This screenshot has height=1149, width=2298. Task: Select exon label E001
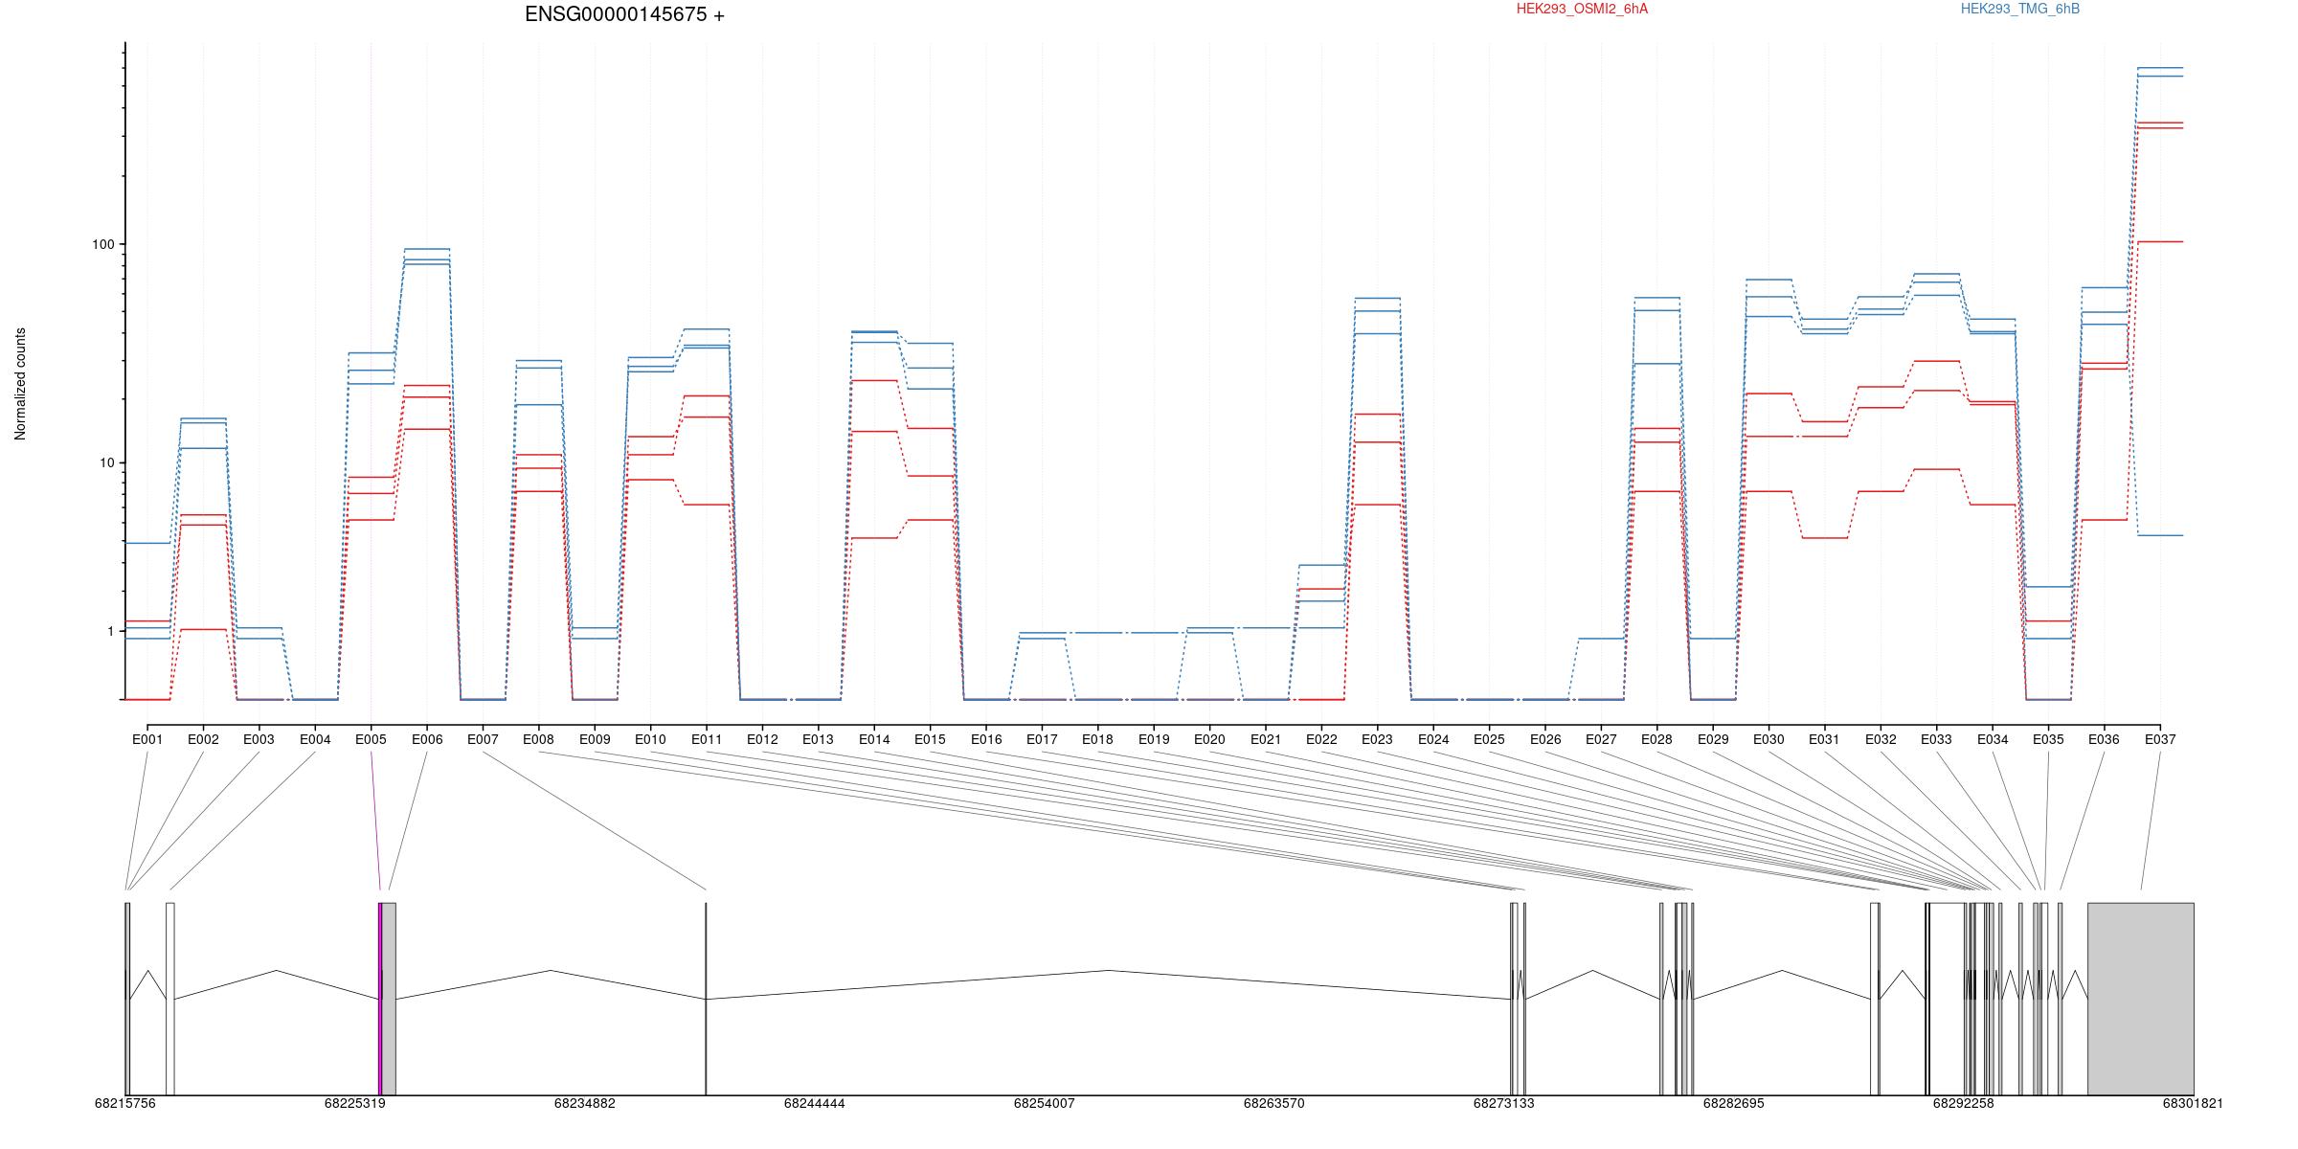point(147,739)
